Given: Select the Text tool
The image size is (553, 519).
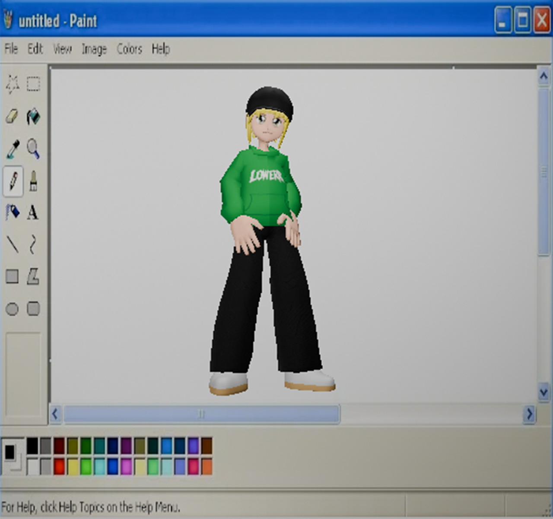Looking at the screenshot, I should pos(33,212).
